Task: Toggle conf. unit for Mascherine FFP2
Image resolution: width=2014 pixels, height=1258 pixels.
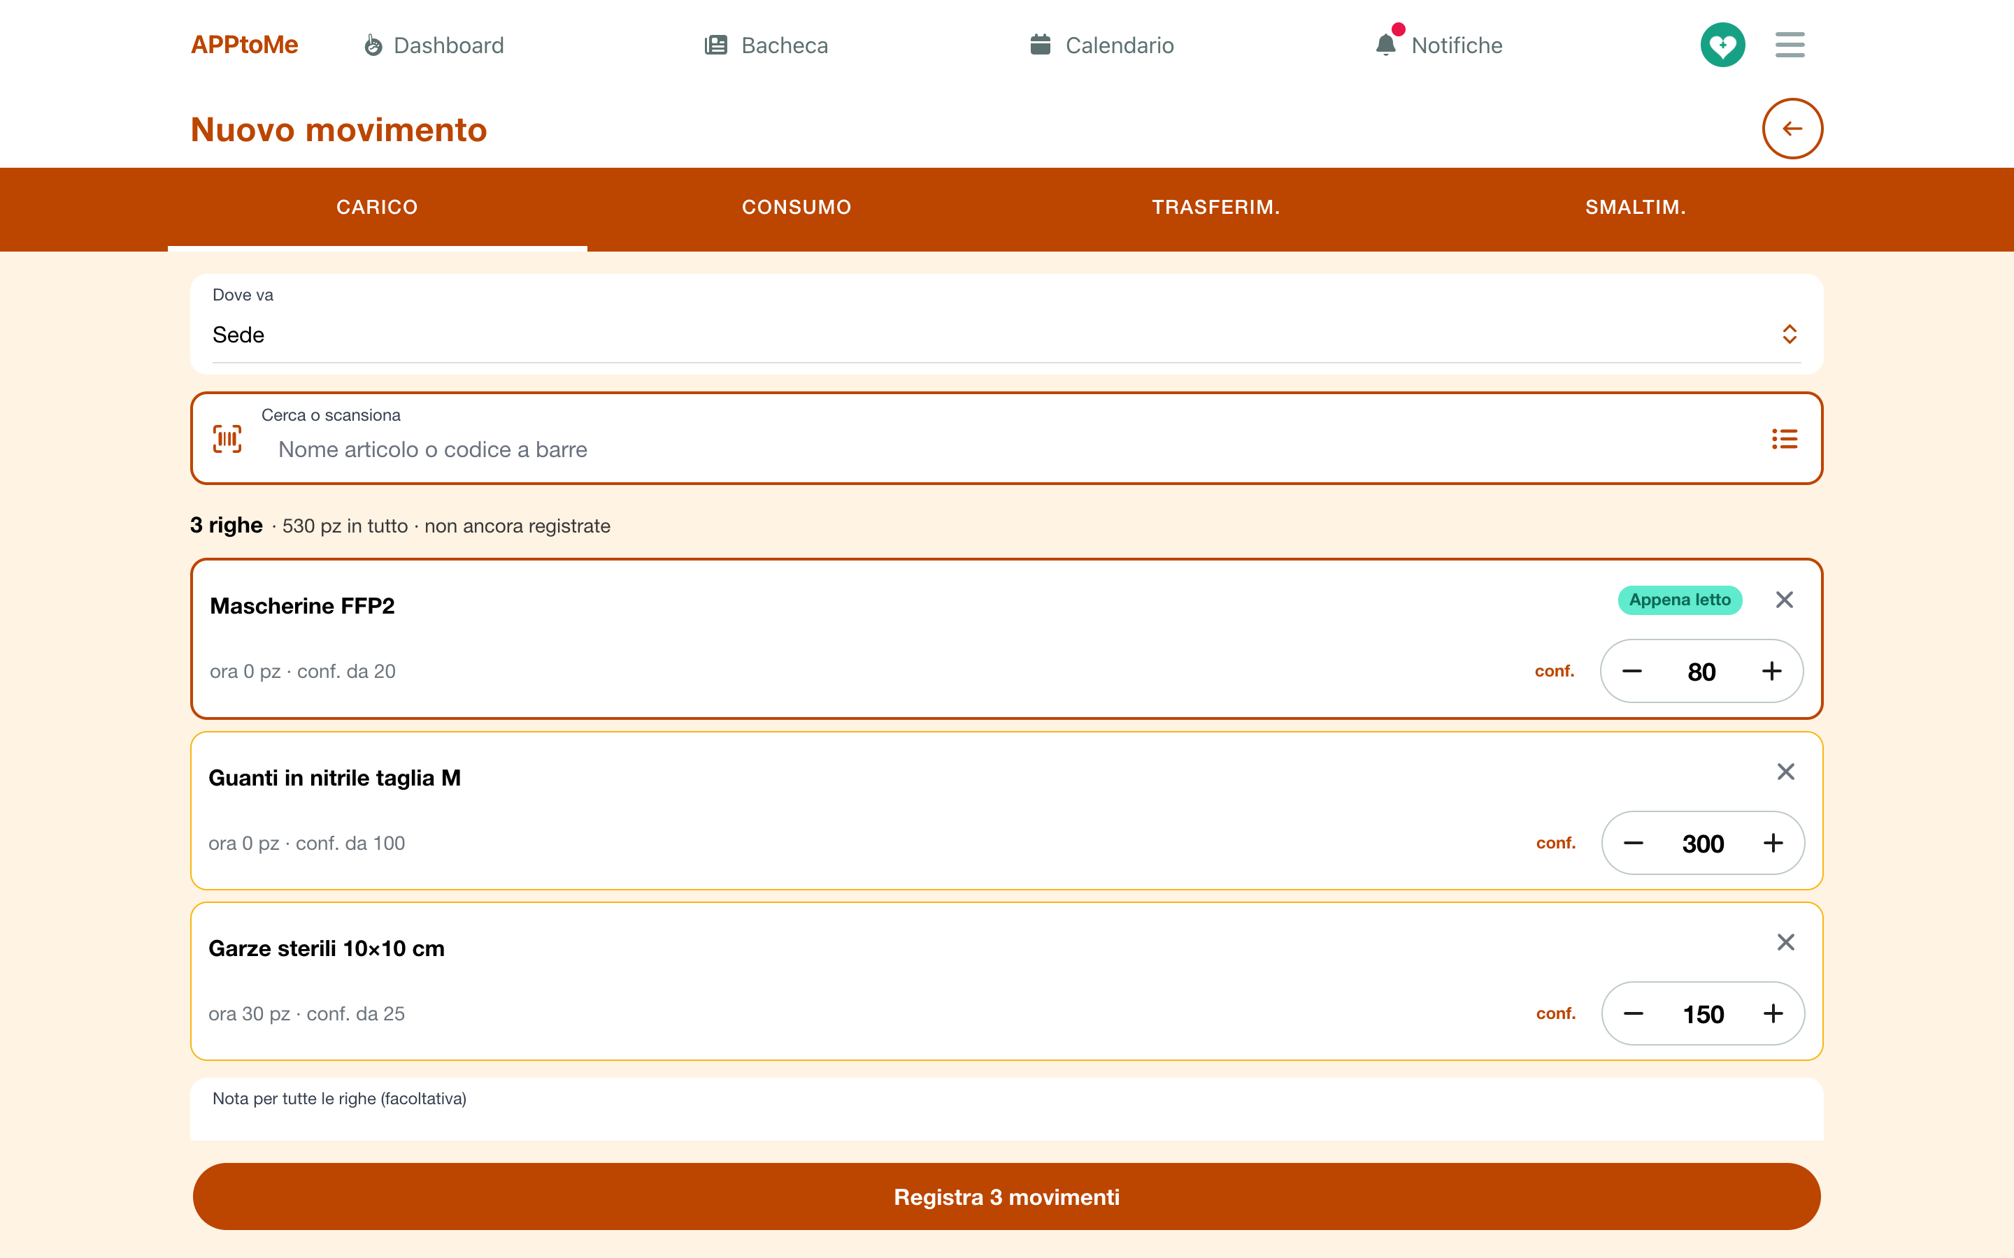Action: 1555,672
